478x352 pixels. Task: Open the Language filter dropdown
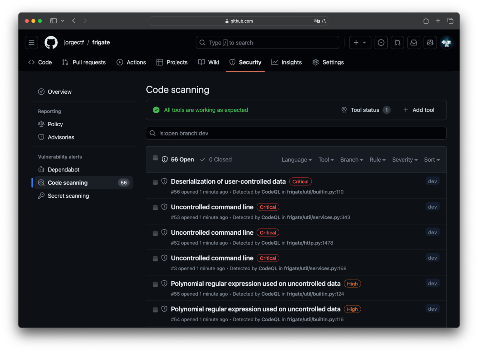(x=296, y=160)
